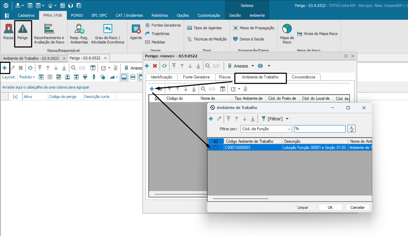Open the Perigo ribbon icon
Screen dimensions: 408x236
click(23, 32)
